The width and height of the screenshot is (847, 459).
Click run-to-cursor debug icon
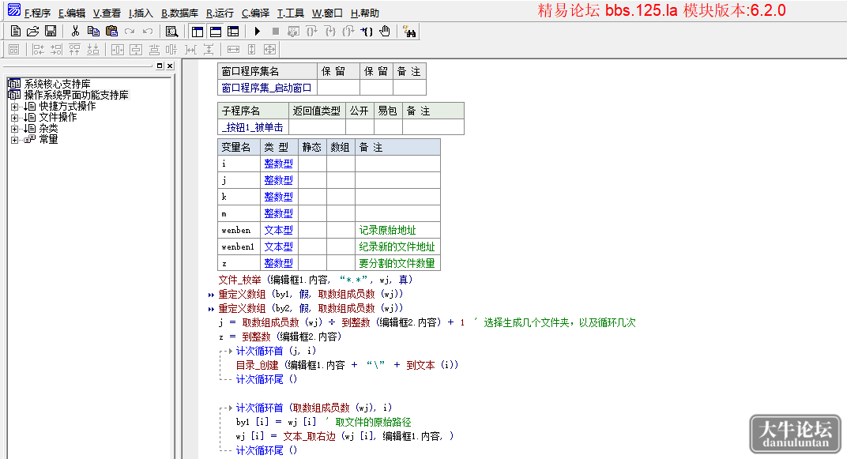pyautogui.click(x=367, y=32)
